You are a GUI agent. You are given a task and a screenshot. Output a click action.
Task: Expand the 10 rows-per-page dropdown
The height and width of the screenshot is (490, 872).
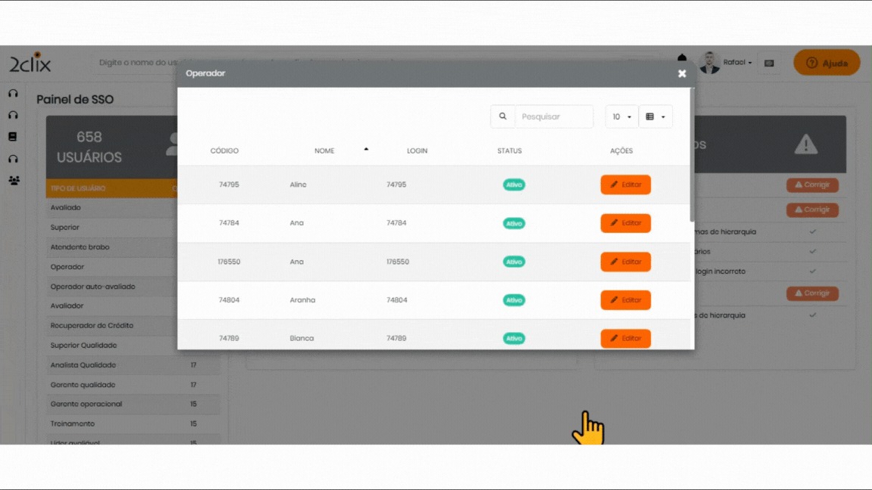click(x=621, y=116)
